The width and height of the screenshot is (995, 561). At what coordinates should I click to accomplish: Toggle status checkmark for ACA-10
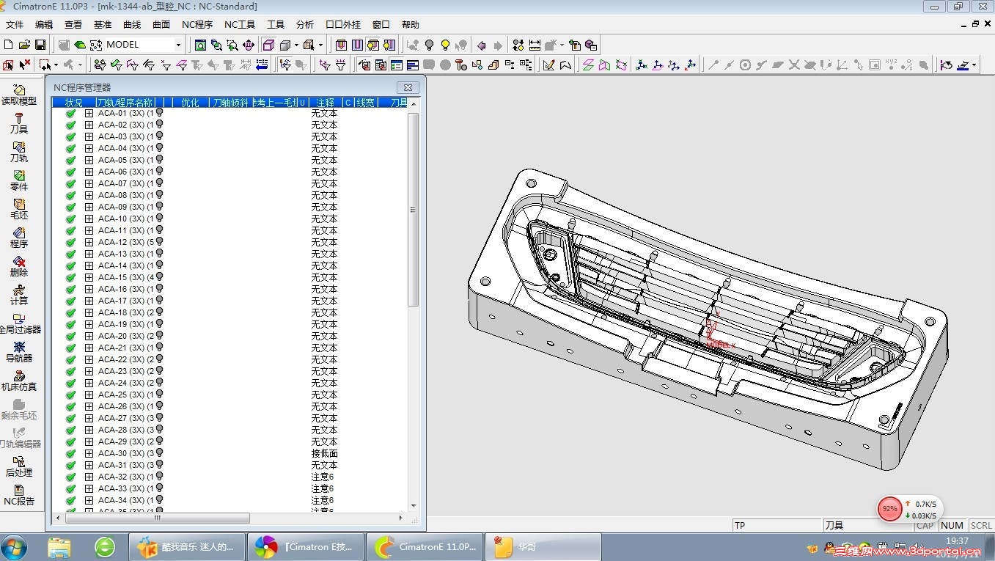[x=70, y=219]
